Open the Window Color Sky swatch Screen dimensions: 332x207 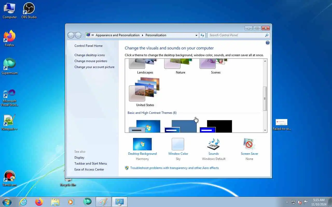point(178,144)
